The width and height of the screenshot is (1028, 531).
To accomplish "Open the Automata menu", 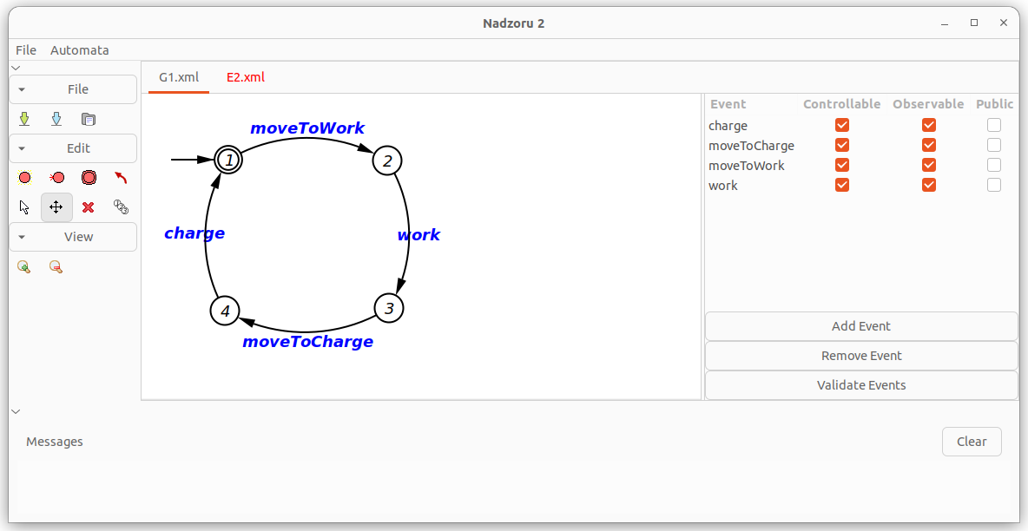I will pos(79,49).
